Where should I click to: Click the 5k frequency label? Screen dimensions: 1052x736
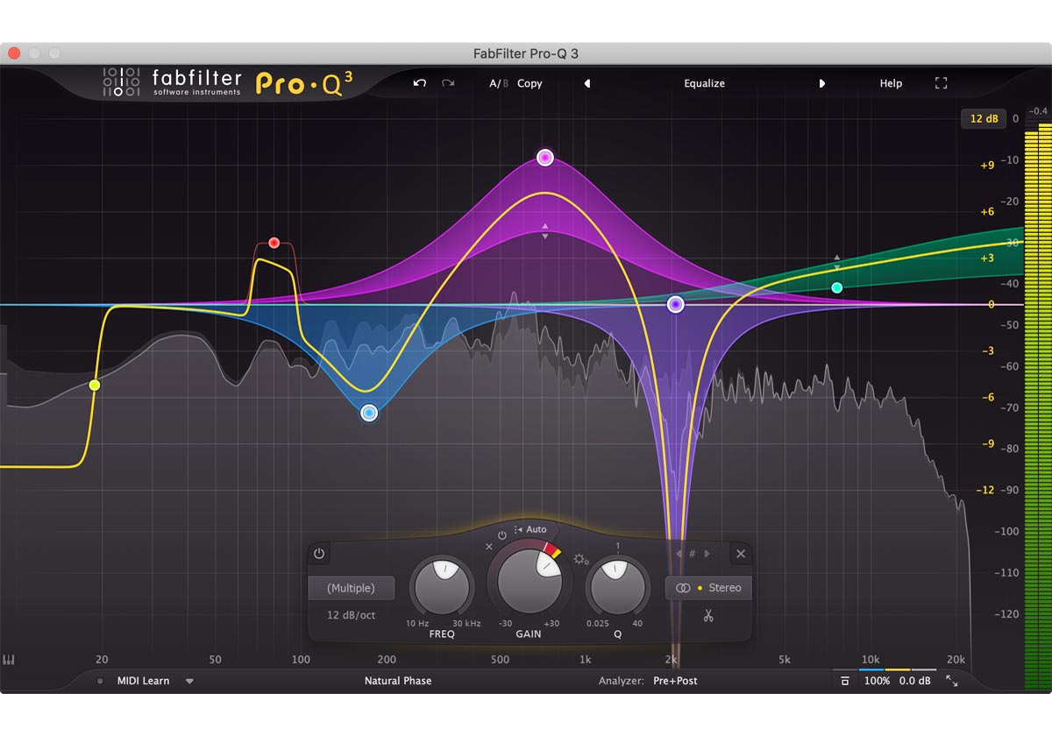[x=785, y=660]
